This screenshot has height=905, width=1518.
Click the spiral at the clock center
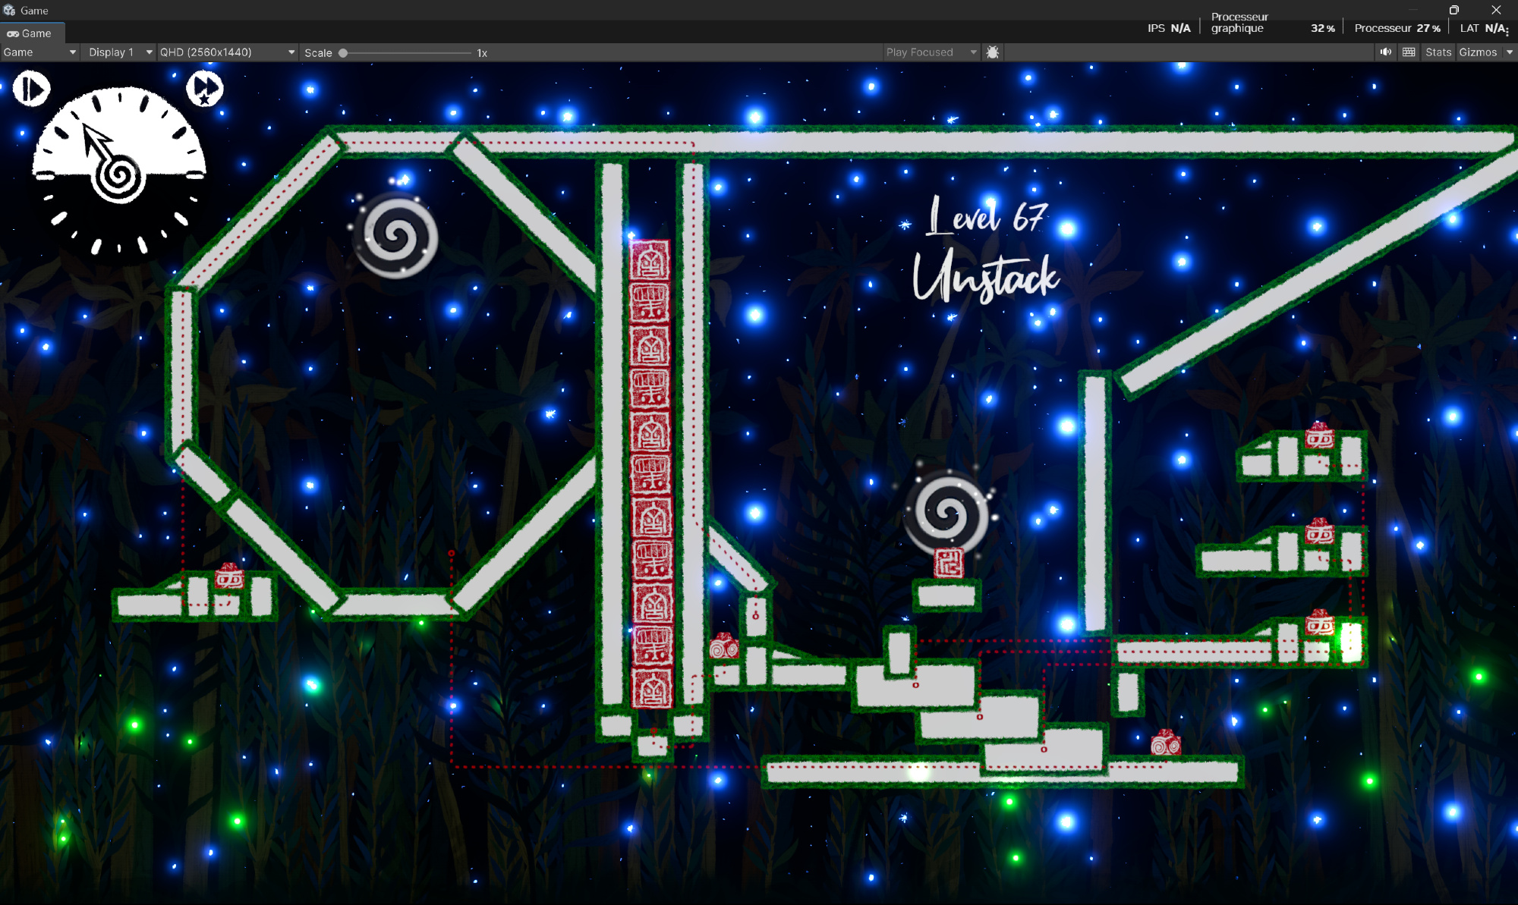(119, 177)
